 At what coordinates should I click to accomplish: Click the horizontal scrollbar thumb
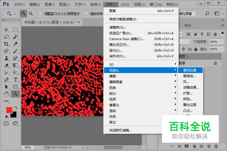point(113,147)
